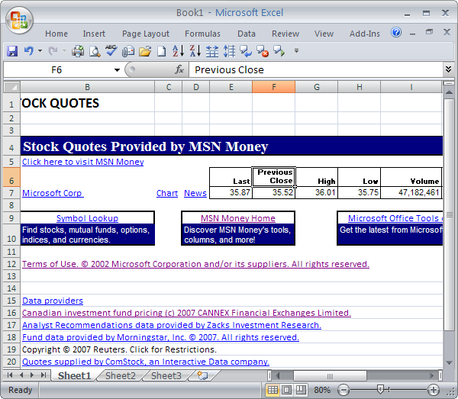Go to the Data tab

247,34
